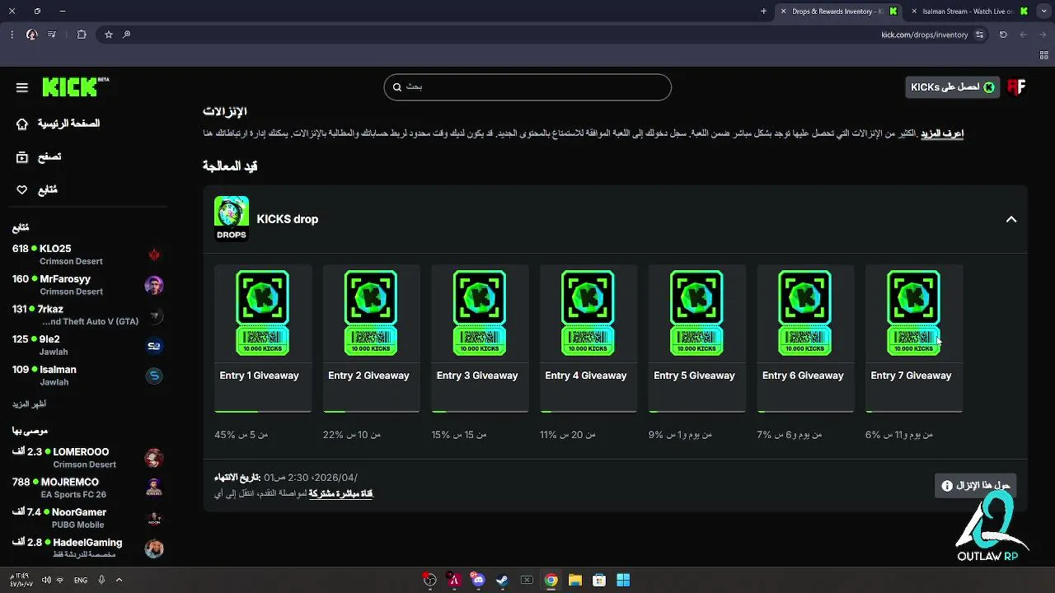Click the Entry 3 Giveaway progress bar
This screenshot has height=593, width=1055.
tap(480, 410)
